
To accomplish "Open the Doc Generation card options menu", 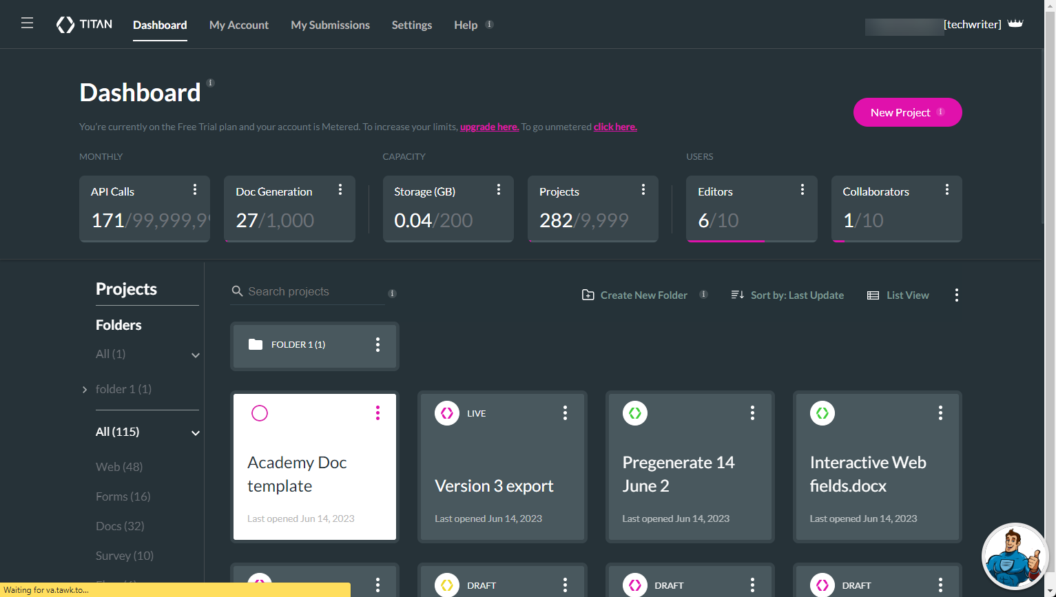I will click(340, 189).
